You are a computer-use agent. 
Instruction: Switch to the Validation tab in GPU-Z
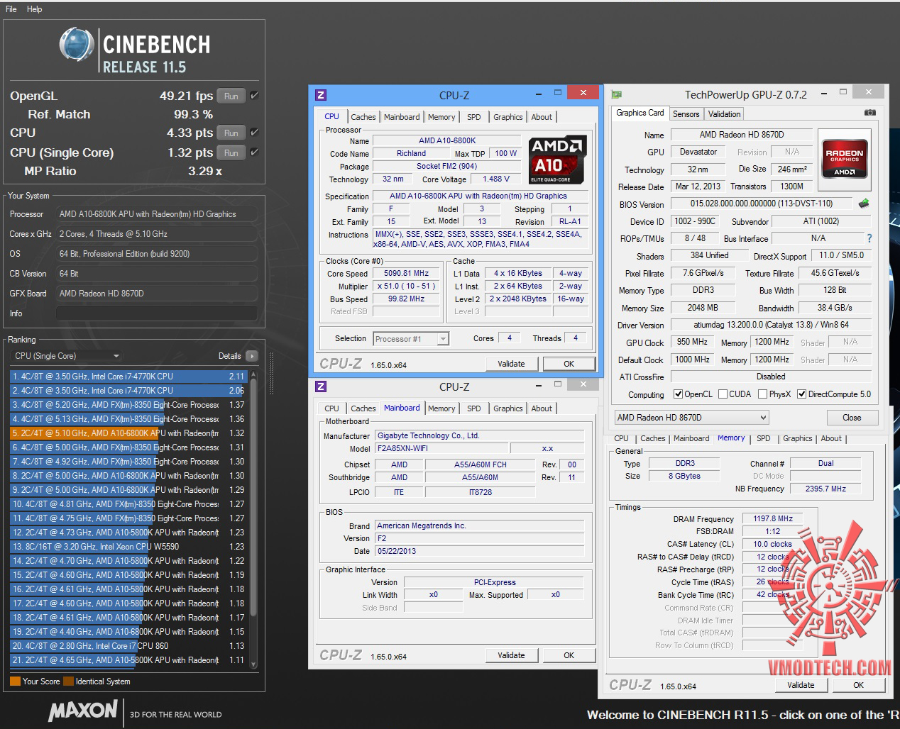[x=725, y=113]
